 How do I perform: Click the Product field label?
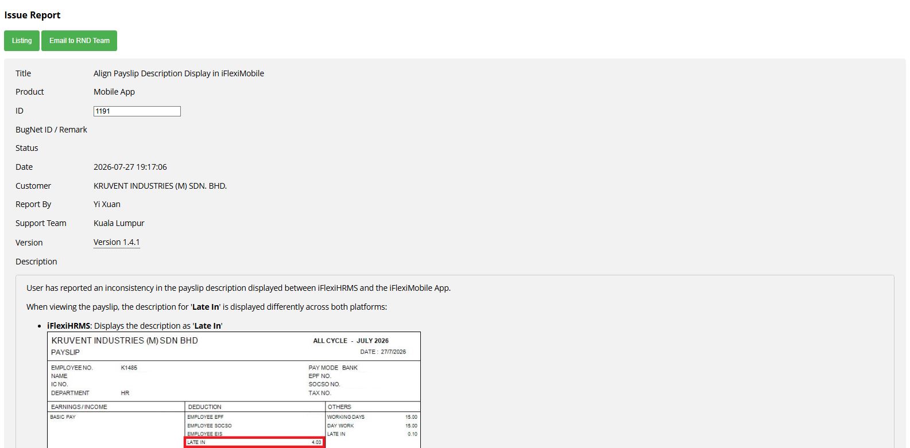click(30, 92)
